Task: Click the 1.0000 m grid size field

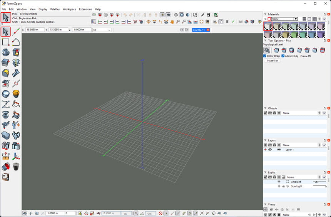Action: (55, 213)
